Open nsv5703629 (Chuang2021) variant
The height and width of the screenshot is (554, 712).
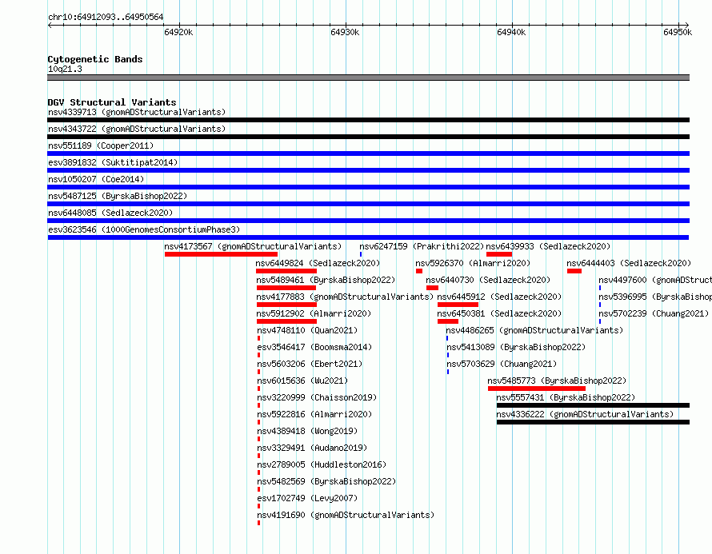pos(502,364)
